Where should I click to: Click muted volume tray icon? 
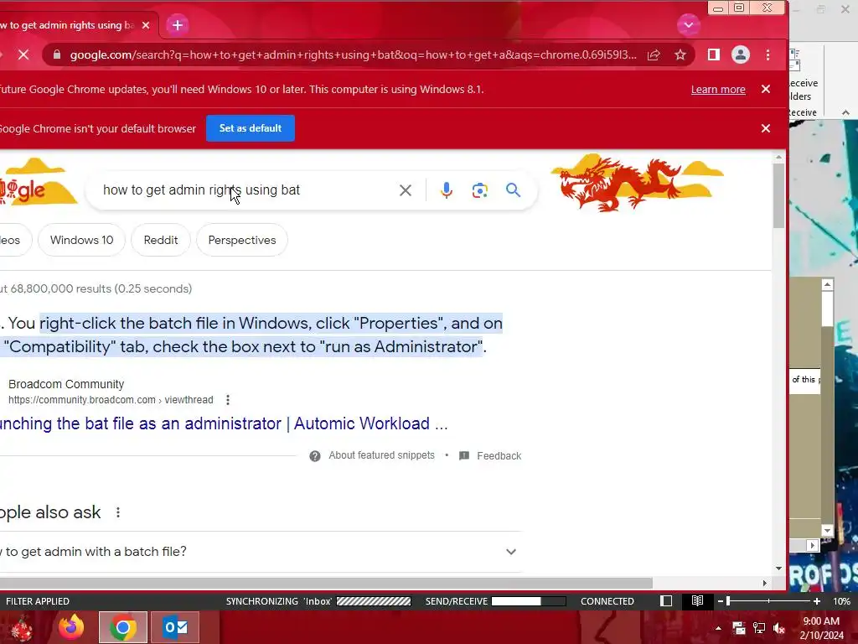[x=779, y=628]
